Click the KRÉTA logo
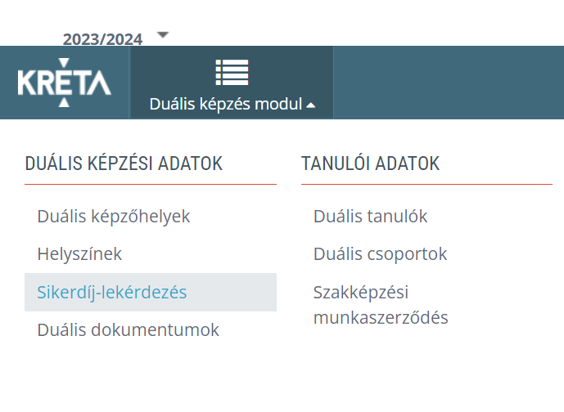 point(64,83)
